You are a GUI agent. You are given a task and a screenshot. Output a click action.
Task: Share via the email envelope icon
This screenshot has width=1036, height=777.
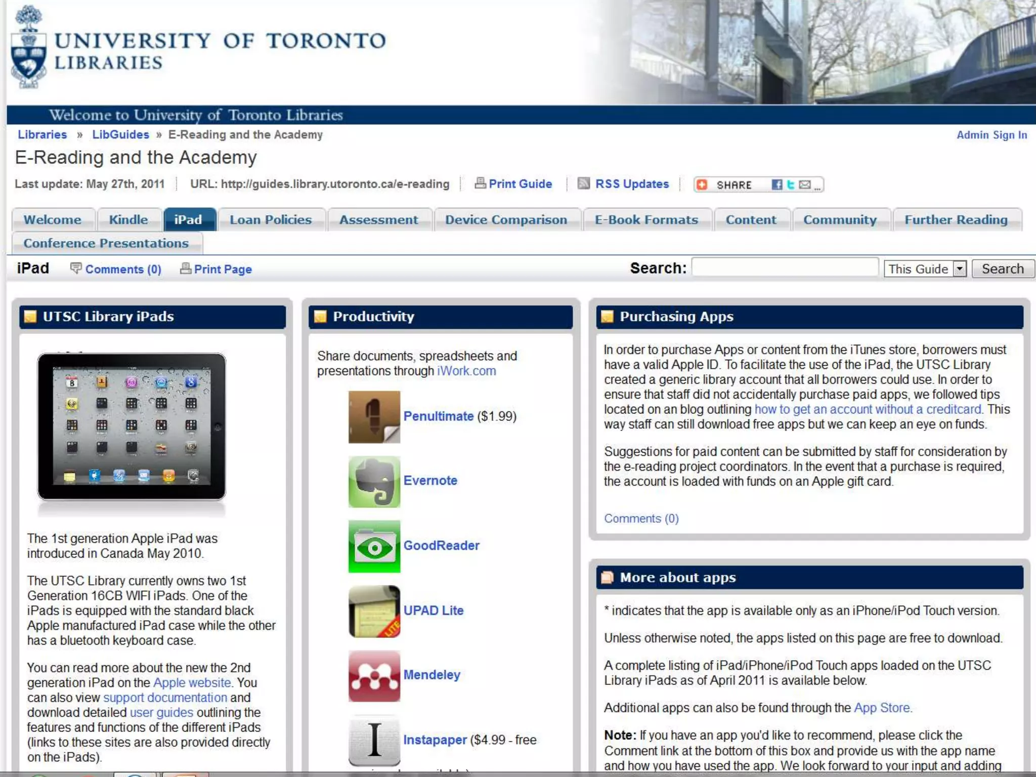(x=804, y=185)
